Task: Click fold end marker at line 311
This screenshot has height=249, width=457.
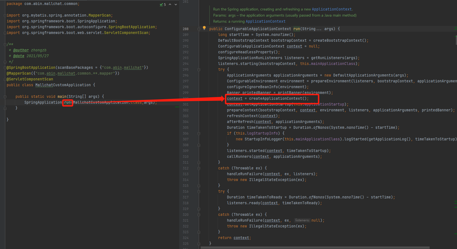Action: pyautogui.click(x=199, y=162)
